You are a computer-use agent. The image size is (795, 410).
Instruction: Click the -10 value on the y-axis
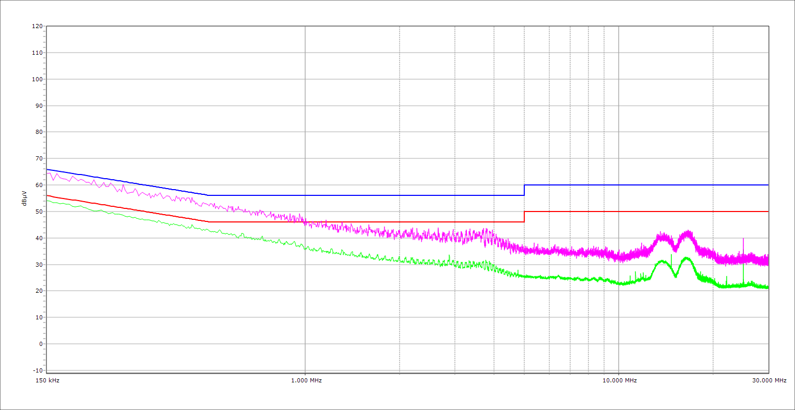(37, 370)
